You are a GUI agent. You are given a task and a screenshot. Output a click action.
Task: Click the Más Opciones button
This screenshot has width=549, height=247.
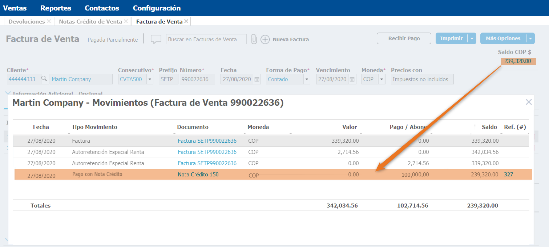pos(503,38)
